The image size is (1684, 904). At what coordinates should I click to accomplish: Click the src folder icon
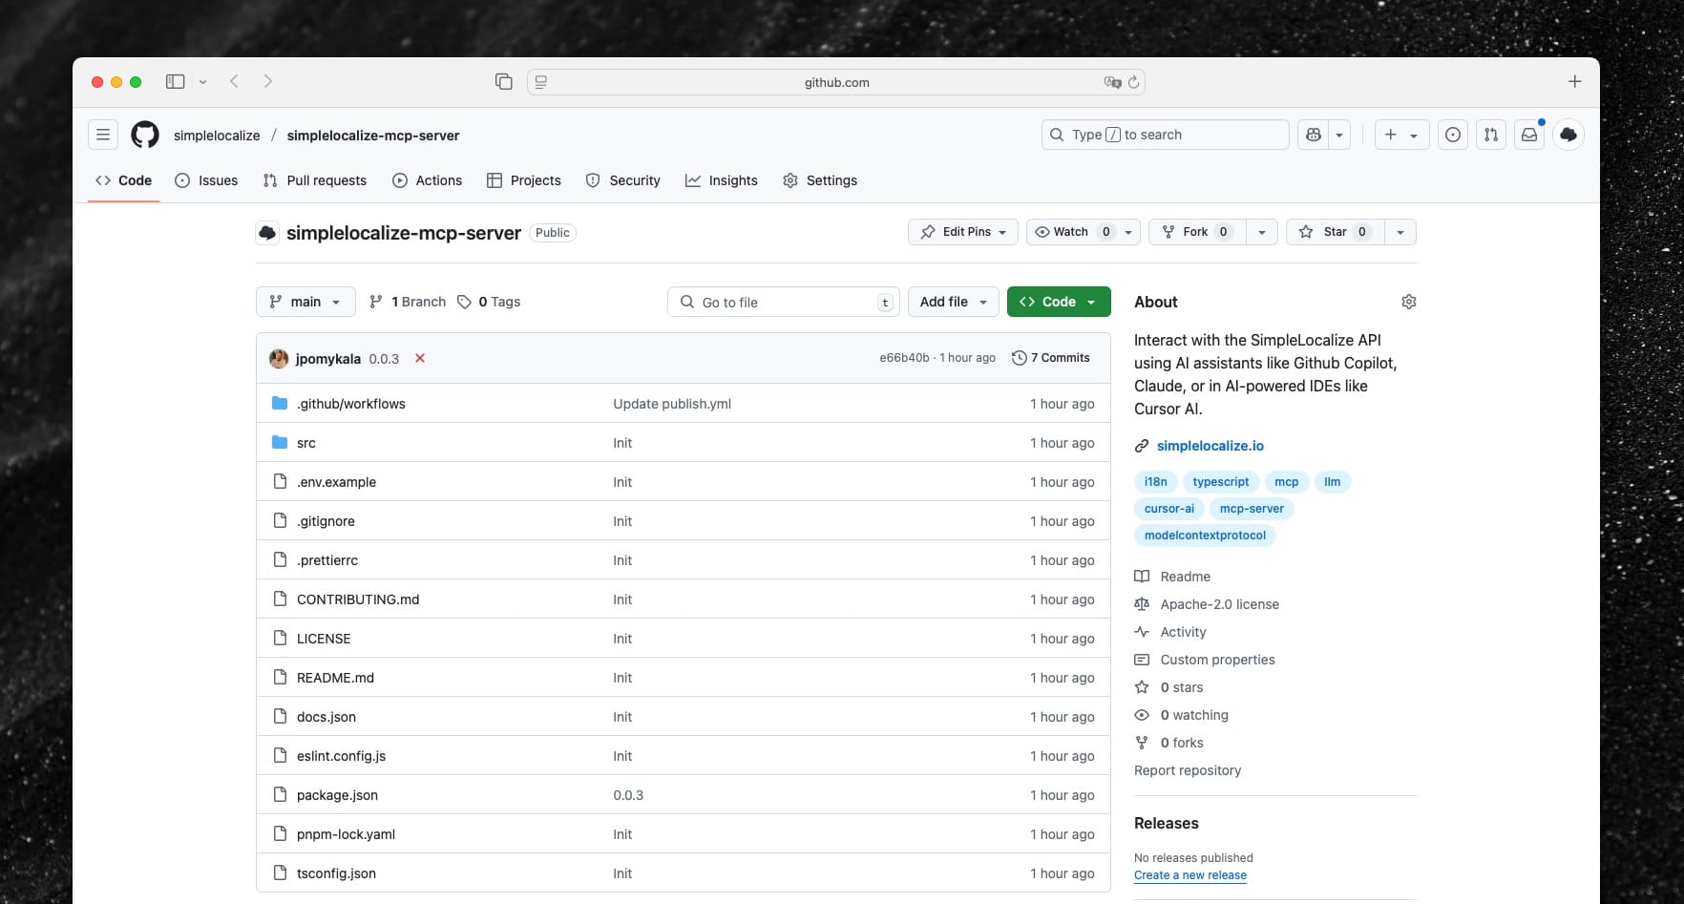point(280,442)
